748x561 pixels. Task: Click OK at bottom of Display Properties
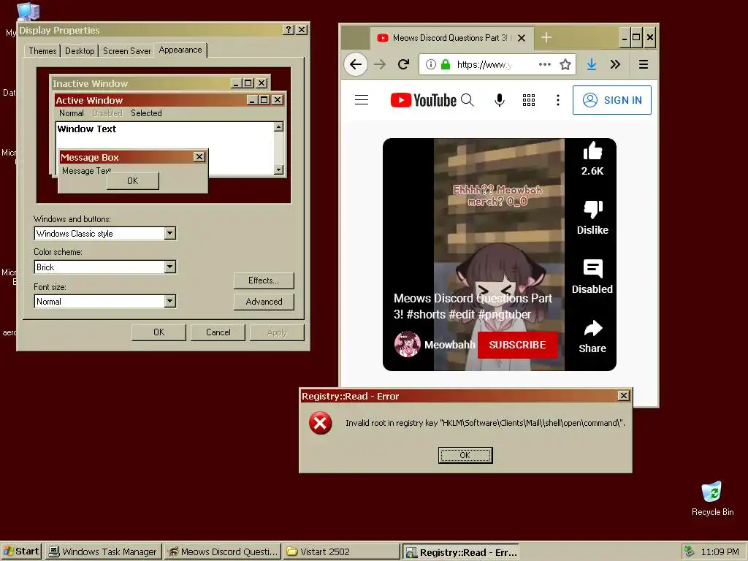[x=159, y=332]
